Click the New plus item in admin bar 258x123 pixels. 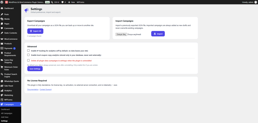point(72,2)
